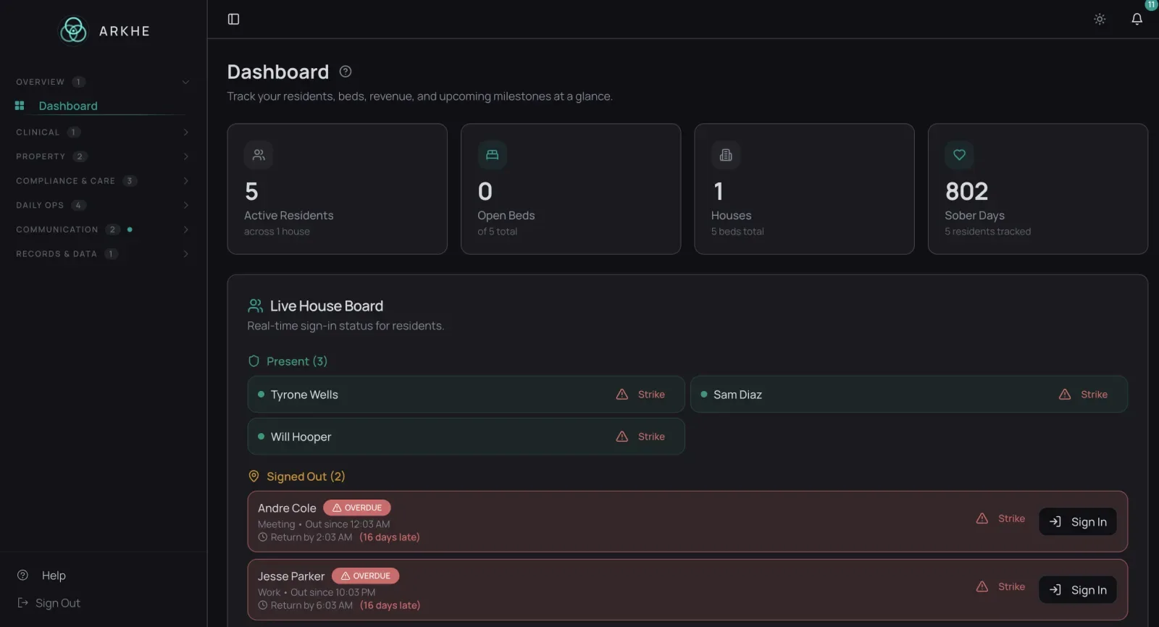Click the Present shield icon
This screenshot has height=627, width=1159.
254,361
